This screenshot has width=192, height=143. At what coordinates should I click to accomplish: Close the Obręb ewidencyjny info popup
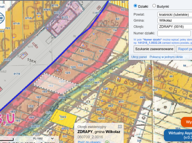pos(120,127)
